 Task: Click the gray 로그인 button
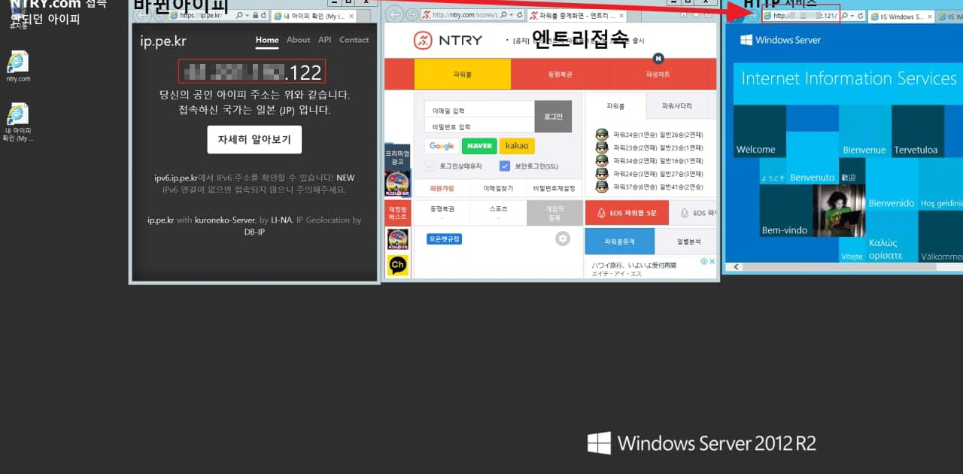[553, 117]
